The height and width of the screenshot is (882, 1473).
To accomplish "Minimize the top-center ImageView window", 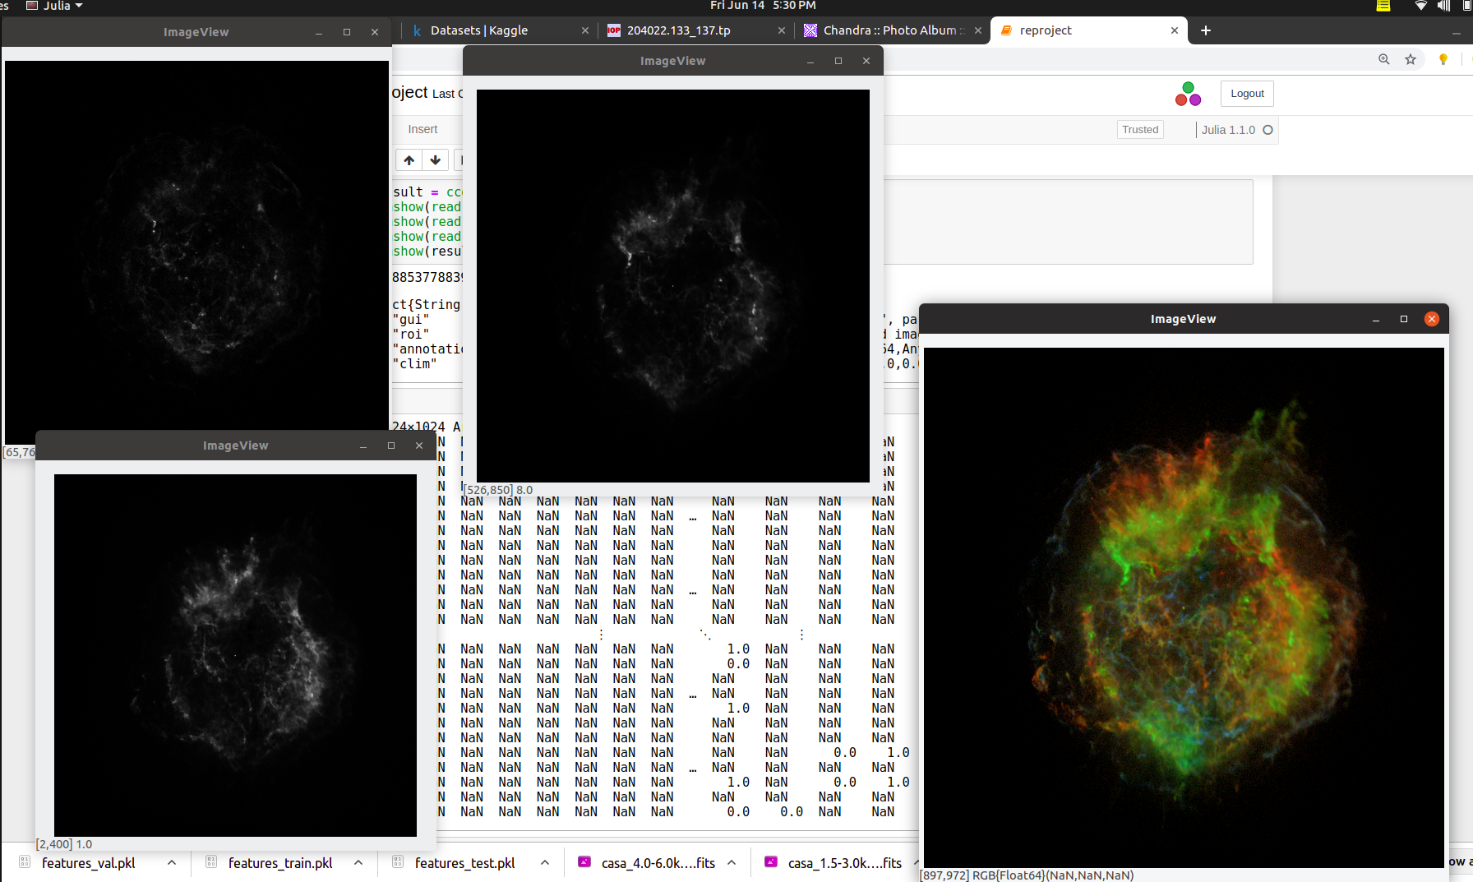I will point(810,61).
